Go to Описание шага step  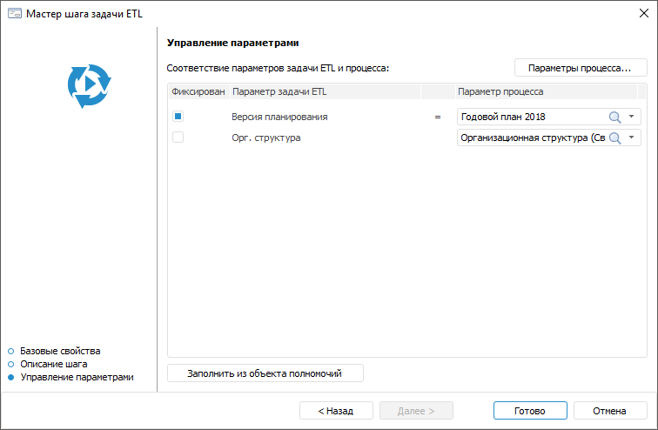(x=53, y=364)
